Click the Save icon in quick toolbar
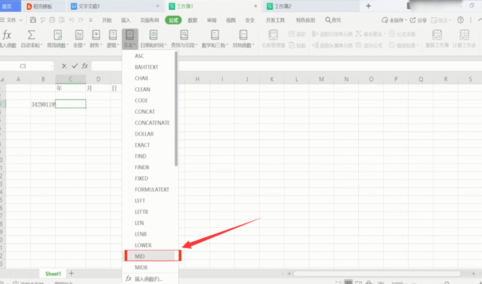 pos(33,20)
